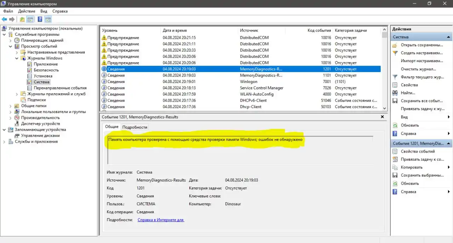
Task: Collapse the "Журналы Windows" node
Action: pos(17,58)
